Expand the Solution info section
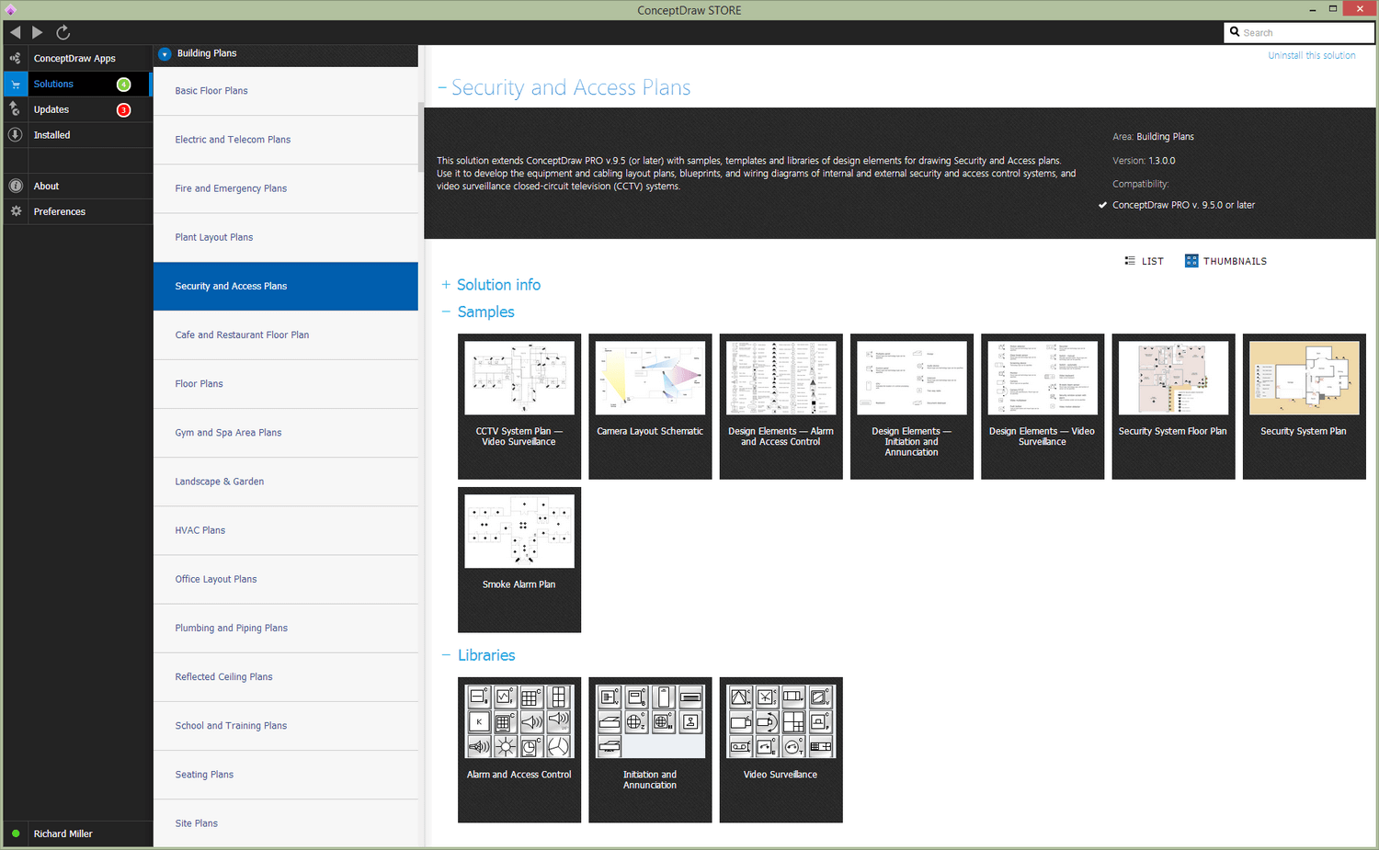The width and height of the screenshot is (1379, 850). point(446,285)
